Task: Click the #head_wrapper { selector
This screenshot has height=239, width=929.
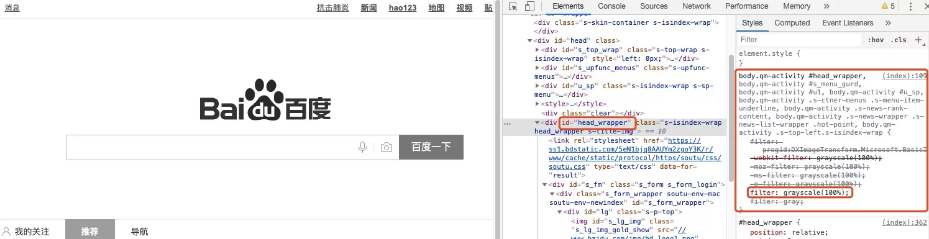Action: tap(770, 222)
